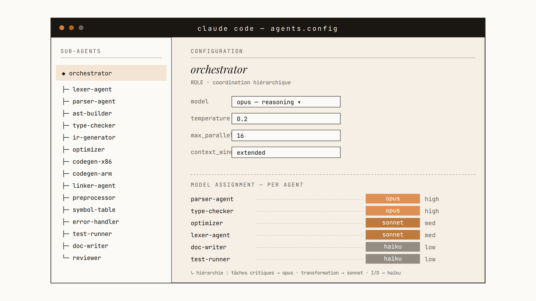The width and height of the screenshot is (536, 301).
Task: Click the orchestrator italic heading
Action: coord(219,70)
